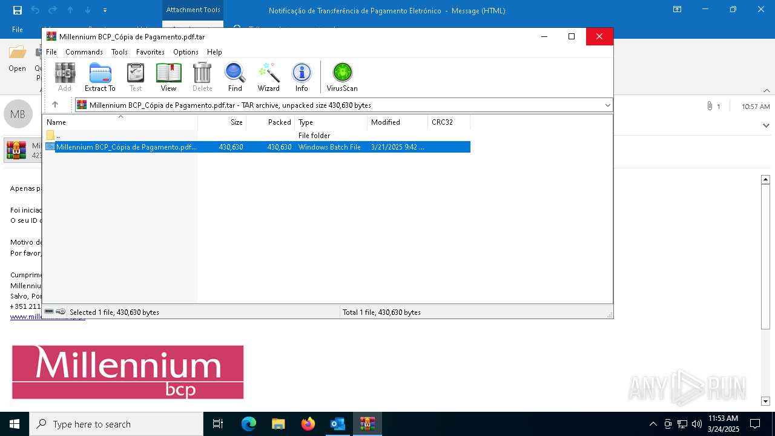Open the Windows Start menu

[15, 424]
